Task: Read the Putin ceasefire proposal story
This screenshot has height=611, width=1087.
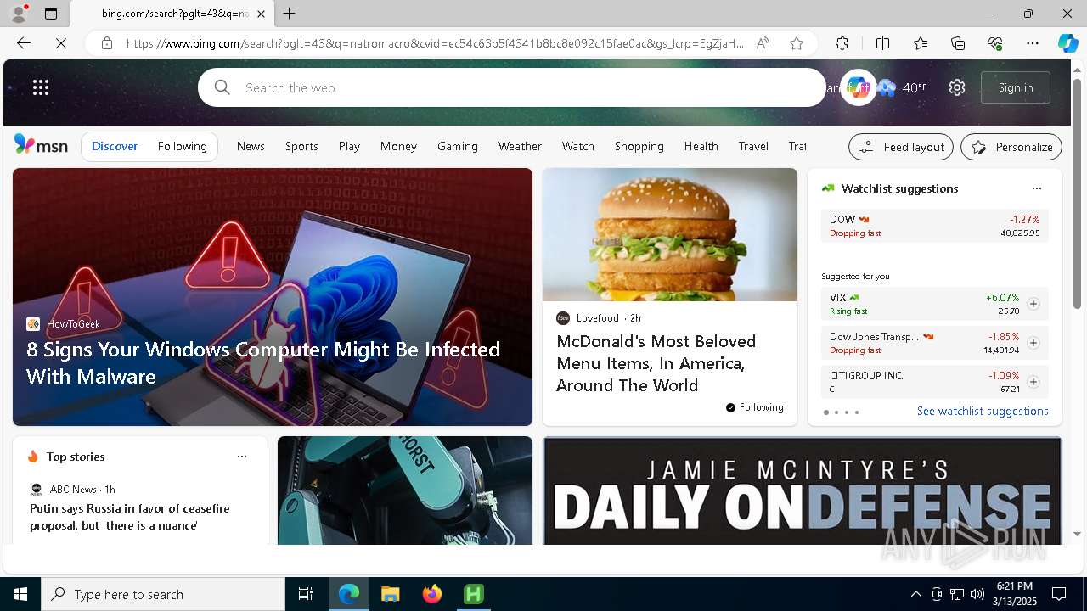Action: (x=130, y=517)
